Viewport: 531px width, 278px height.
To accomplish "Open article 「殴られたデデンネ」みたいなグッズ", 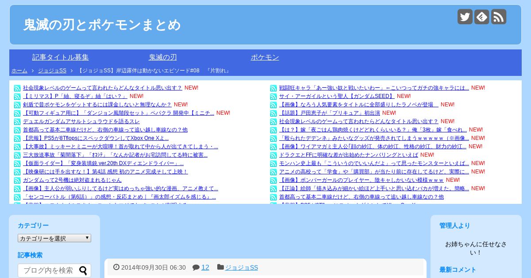I will coord(374,138).
